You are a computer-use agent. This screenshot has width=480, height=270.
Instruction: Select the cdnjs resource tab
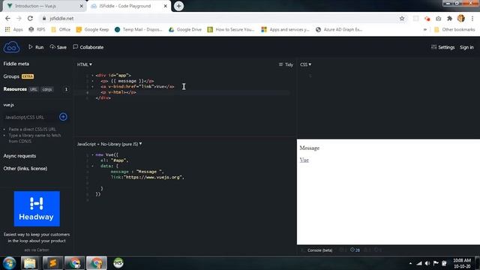pyautogui.click(x=47, y=89)
